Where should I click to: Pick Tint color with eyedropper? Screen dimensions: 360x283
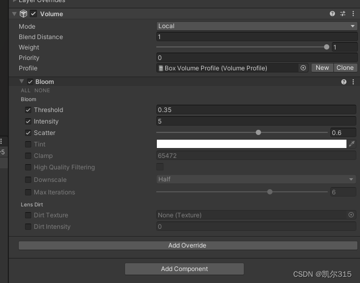[x=352, y=144]
